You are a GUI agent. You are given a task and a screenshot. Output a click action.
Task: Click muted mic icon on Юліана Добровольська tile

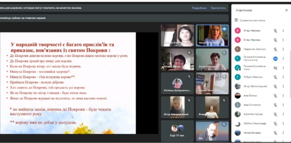pos(189,76)
